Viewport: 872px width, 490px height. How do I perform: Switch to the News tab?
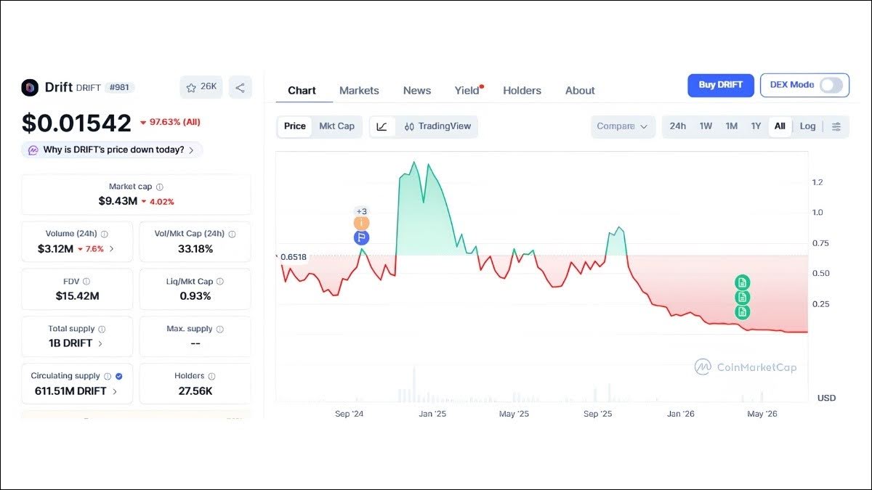417,91
